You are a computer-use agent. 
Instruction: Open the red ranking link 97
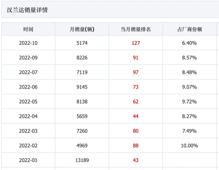(x=136, y=72)
